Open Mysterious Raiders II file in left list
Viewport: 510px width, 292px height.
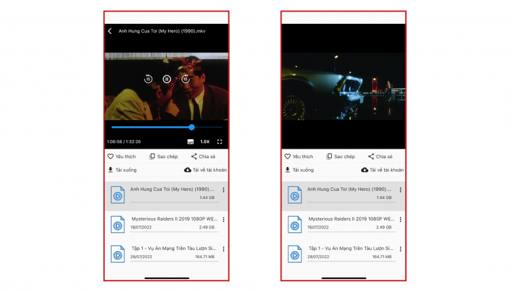pos(166,225)
